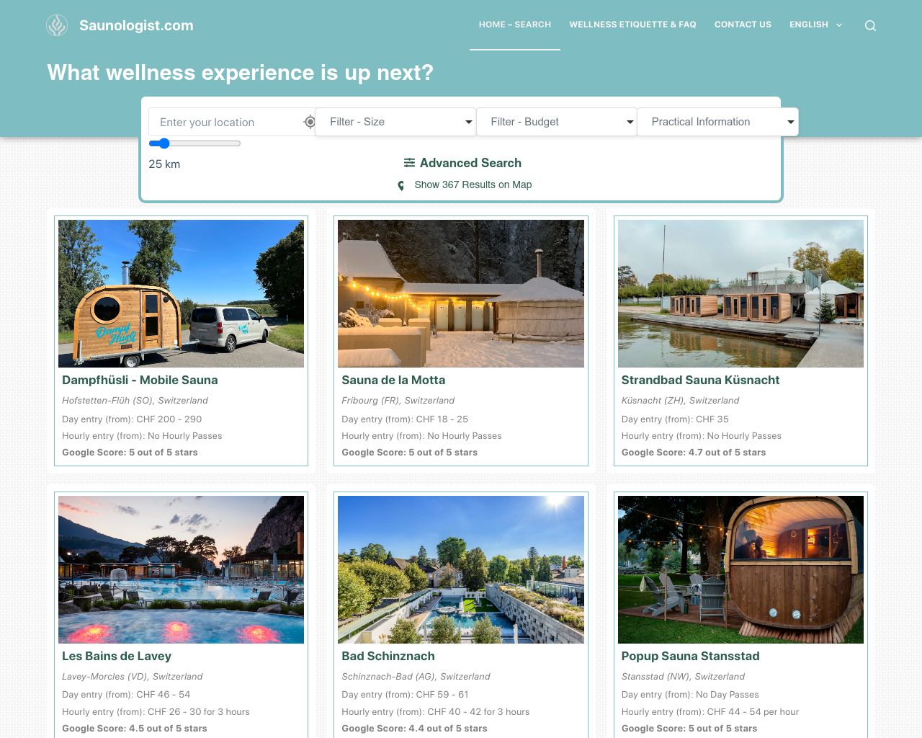This screenshot has width=922, height=738.
Task: Click 'Day entry (from): CHF 200 - 290'
Action: tap(132, 419)
